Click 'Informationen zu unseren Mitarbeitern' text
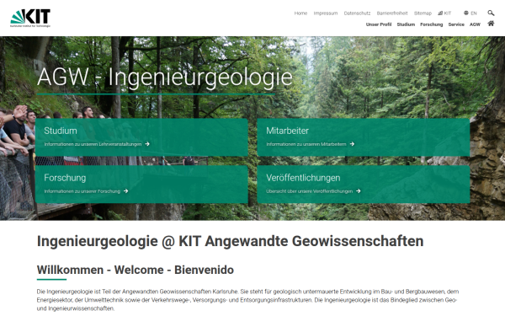Image resolution: width=505 pixels, height=316 pixels. pos(306,144)
